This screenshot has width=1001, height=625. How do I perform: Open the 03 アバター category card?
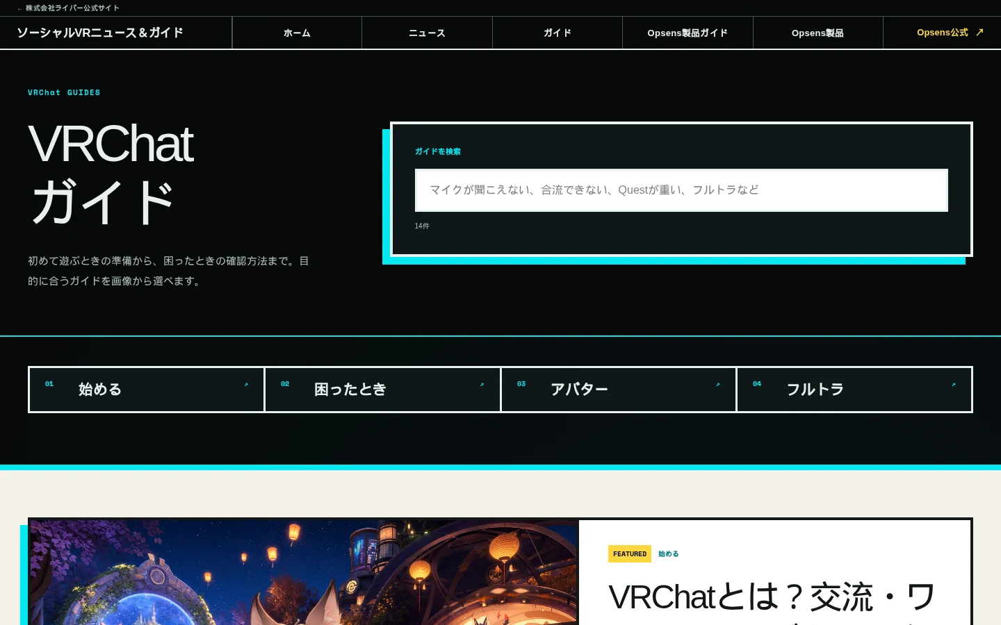(x=619, y=390)
